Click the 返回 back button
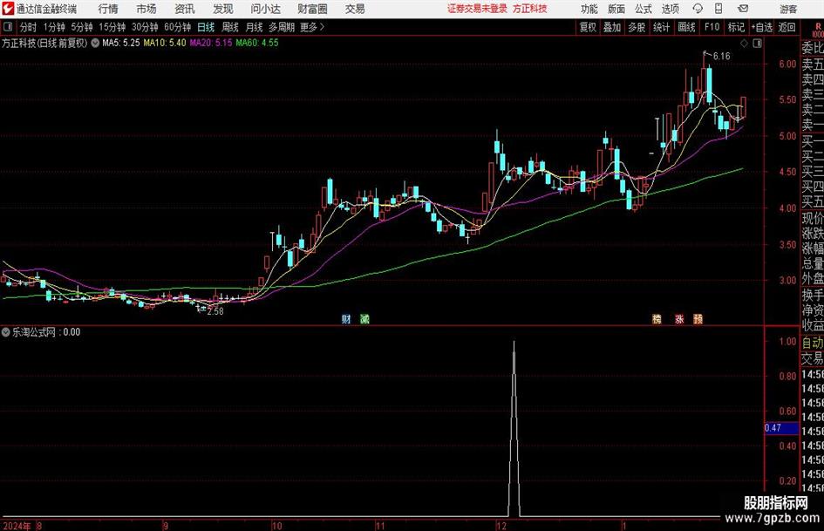This screenshot has height=531, width=824. [x=787, y=27]
